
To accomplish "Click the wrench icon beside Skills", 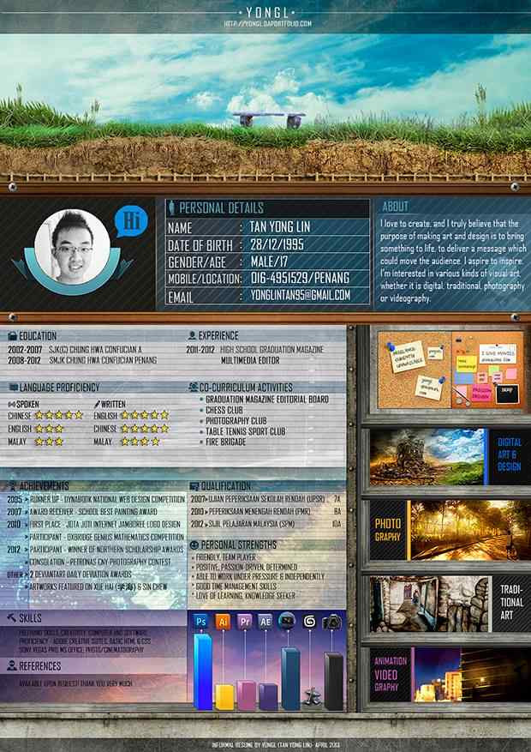I will pyautogui.click(x=10, y=617).
